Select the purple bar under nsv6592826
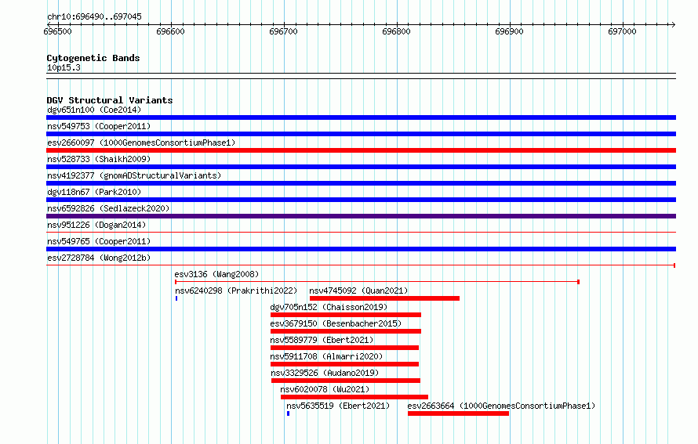Screen dimensions: 698x444 tap(361, 216)
